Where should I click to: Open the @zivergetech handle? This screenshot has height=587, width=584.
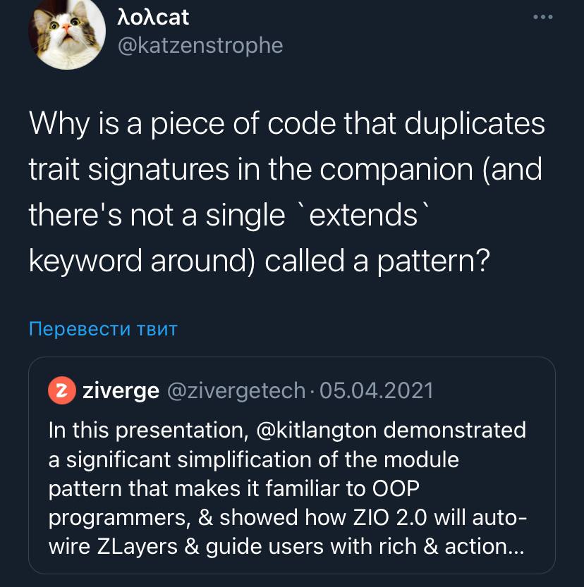pos(235,391)
